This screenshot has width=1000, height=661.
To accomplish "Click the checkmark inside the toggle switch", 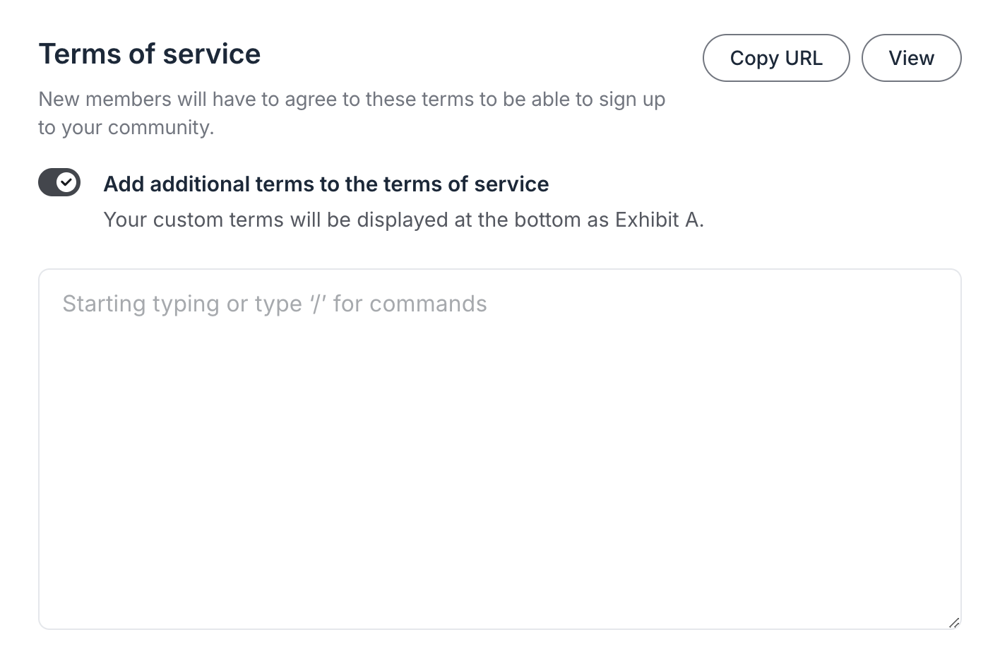I will pyautogui.click(x=67, y=182).
